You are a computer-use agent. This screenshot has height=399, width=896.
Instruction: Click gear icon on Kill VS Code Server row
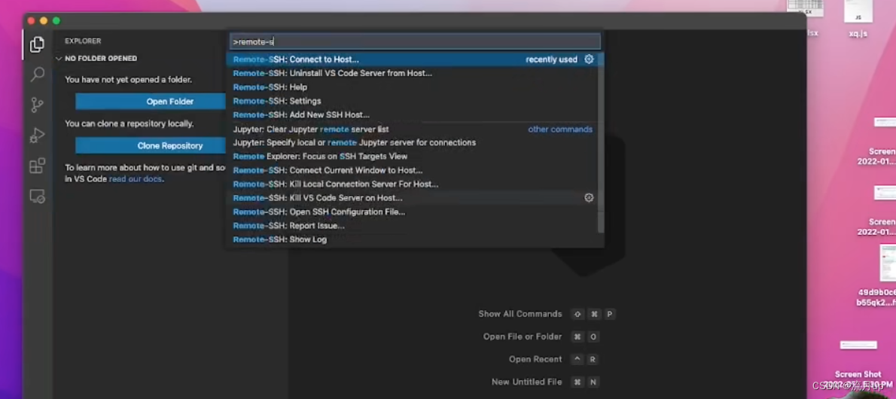589,198
